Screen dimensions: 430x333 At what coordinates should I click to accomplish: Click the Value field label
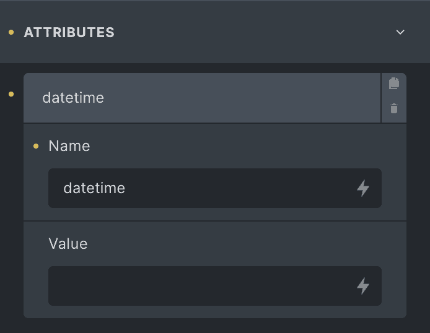(x=68, y=244)
